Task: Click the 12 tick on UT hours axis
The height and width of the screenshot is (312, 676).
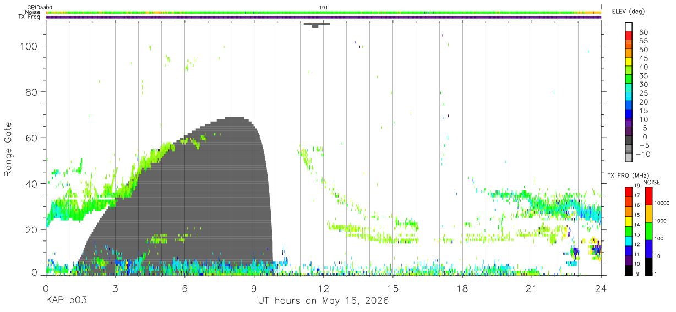Action: tap(324, 288)
